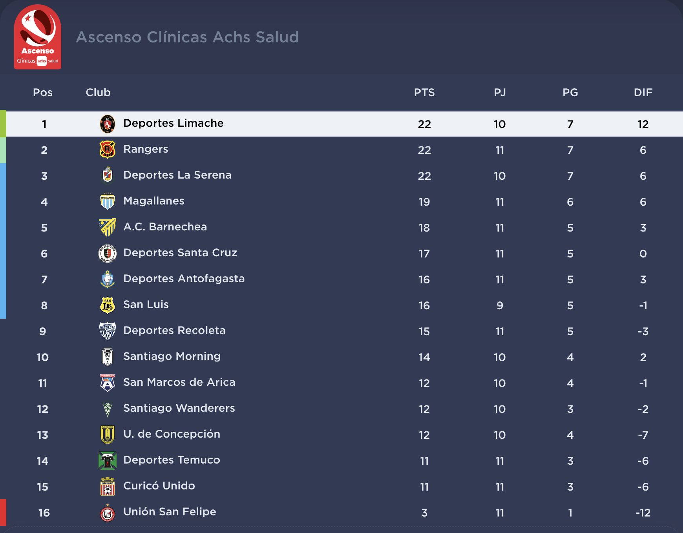Open the Deportes Limache club crest

pyautogui.click(x=108, y=124)
